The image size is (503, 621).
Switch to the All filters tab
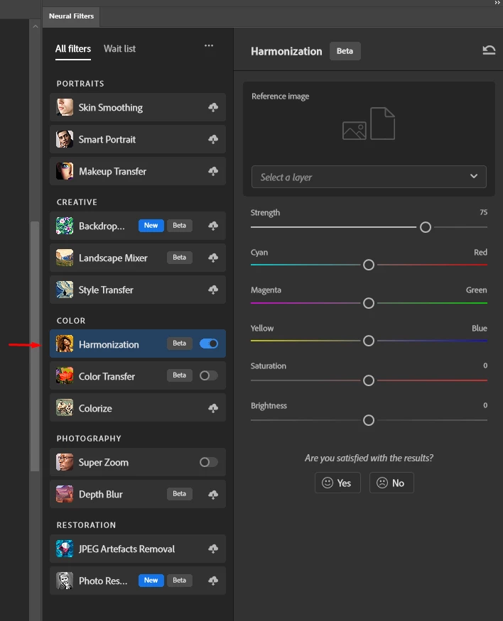point(73,49)
